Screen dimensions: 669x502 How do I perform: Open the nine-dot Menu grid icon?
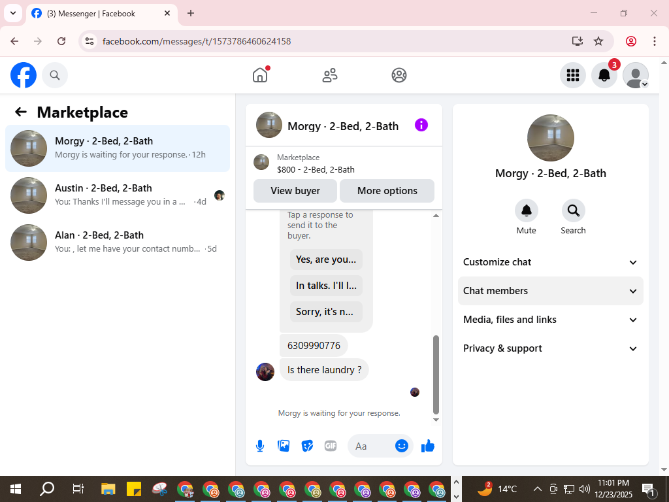tap(572, 75)
